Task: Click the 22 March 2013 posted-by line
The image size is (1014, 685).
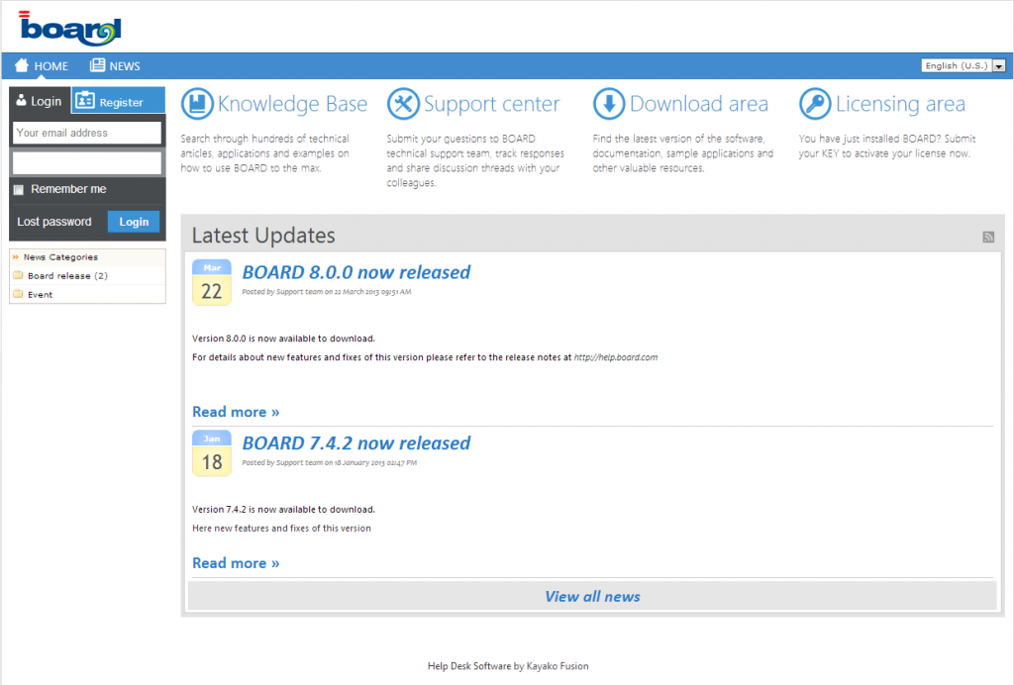Action: pos(327,292)
